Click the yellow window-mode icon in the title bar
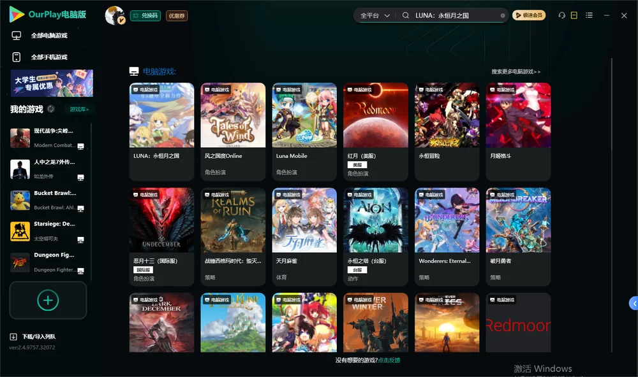This screenshot has width=638, height=377. [574, 15]
